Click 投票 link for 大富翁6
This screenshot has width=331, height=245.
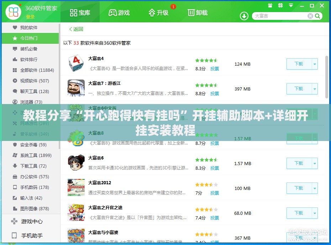tap(215, 168)
